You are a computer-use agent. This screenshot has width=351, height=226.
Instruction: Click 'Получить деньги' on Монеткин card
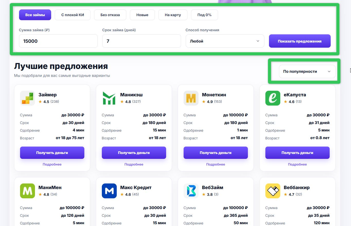coord(216,153)
